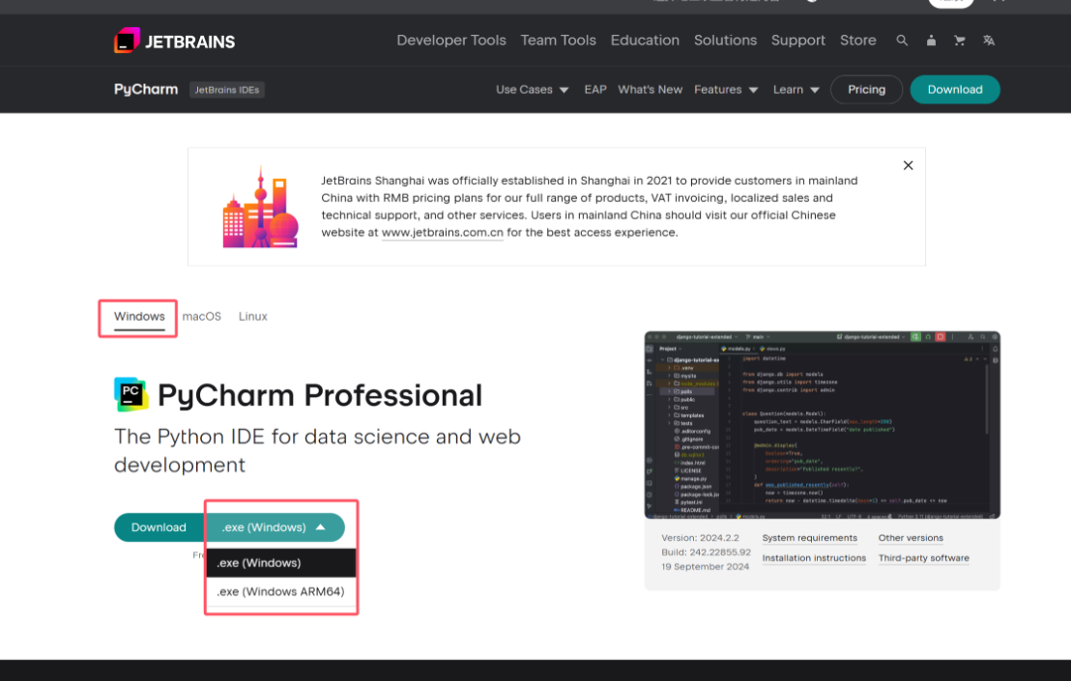The height and width of the screenshot is (681, 1071).
Task: Click the PyCharm product name link
Action: click(146, 90)
